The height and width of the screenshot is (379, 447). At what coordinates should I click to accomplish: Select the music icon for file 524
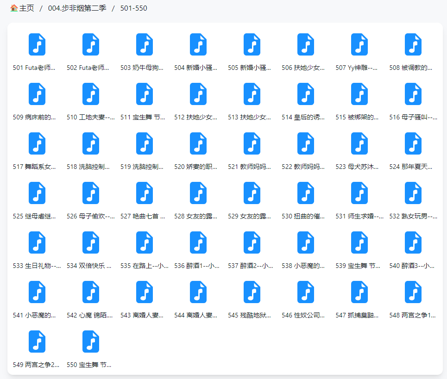pyautogui.click(x=413, y=144)
